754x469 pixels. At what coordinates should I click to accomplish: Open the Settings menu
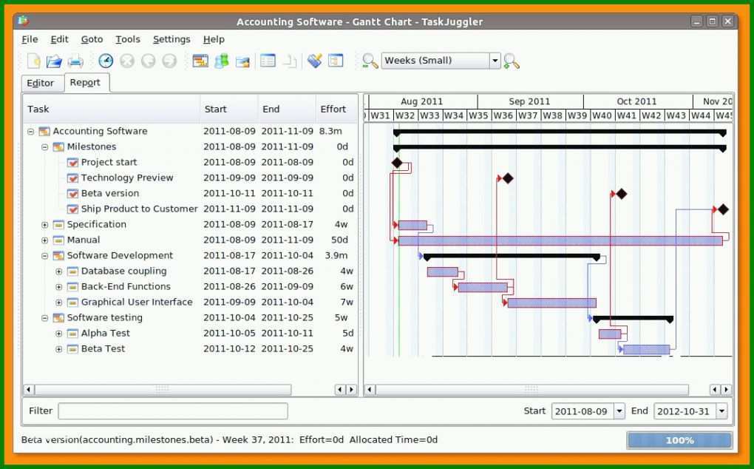click(x=171, y=39)
